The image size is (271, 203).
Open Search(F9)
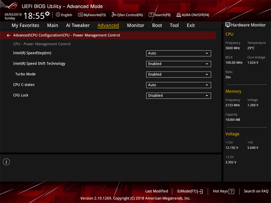tap(160, 15)
